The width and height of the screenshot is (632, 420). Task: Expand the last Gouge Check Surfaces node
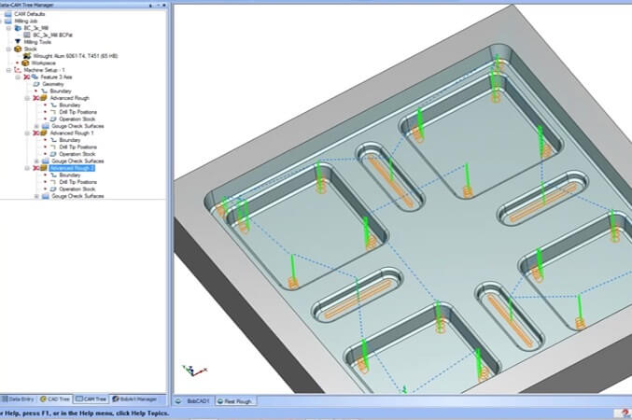coord(35,196)
